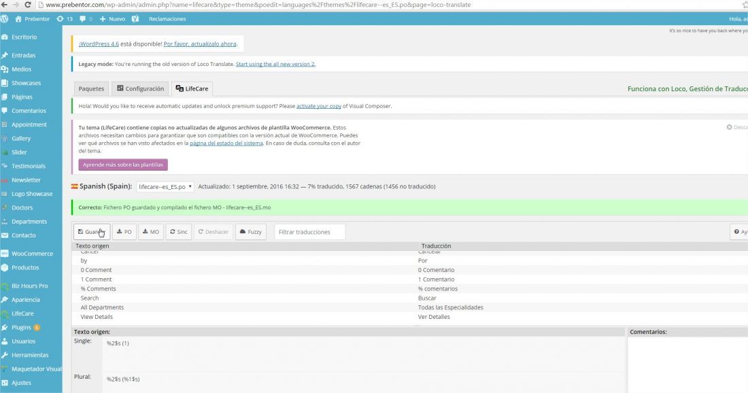Click the Apariencia brush icon
The width and height of the screenshot is (748, 393).
(x=5, y=300)
